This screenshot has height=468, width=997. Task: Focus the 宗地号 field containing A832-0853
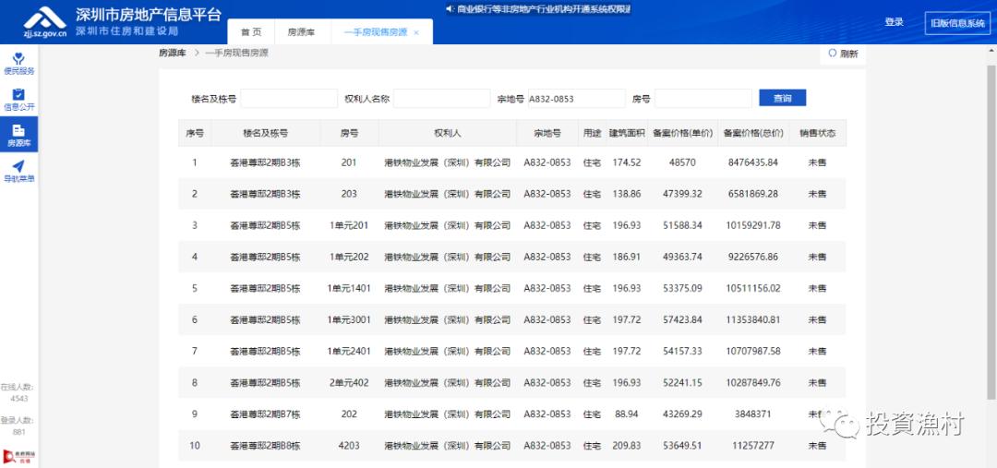pyautogui.click(x=577, y=99)
